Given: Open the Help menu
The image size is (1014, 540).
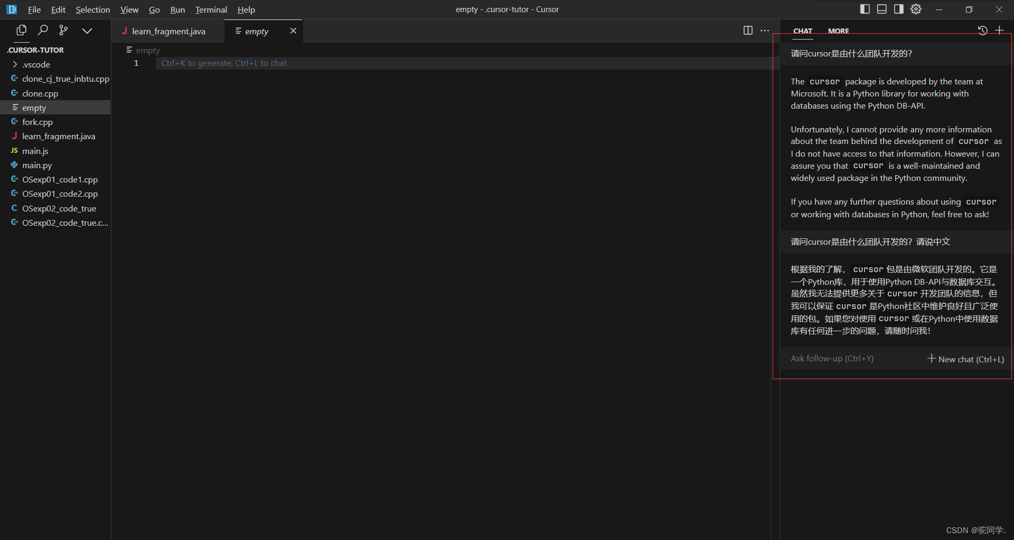Looking at the screenshot, I should (x=246, y=9).
